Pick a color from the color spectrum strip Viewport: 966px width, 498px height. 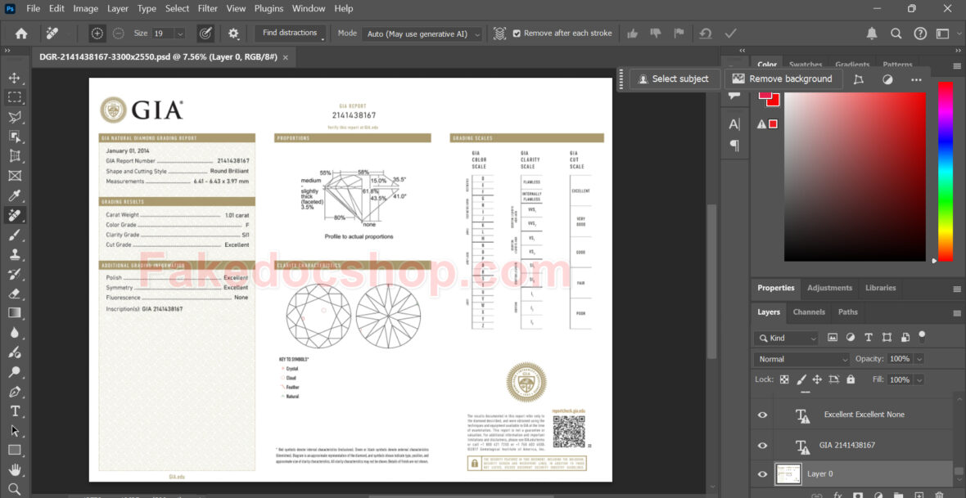pos(946,176)
